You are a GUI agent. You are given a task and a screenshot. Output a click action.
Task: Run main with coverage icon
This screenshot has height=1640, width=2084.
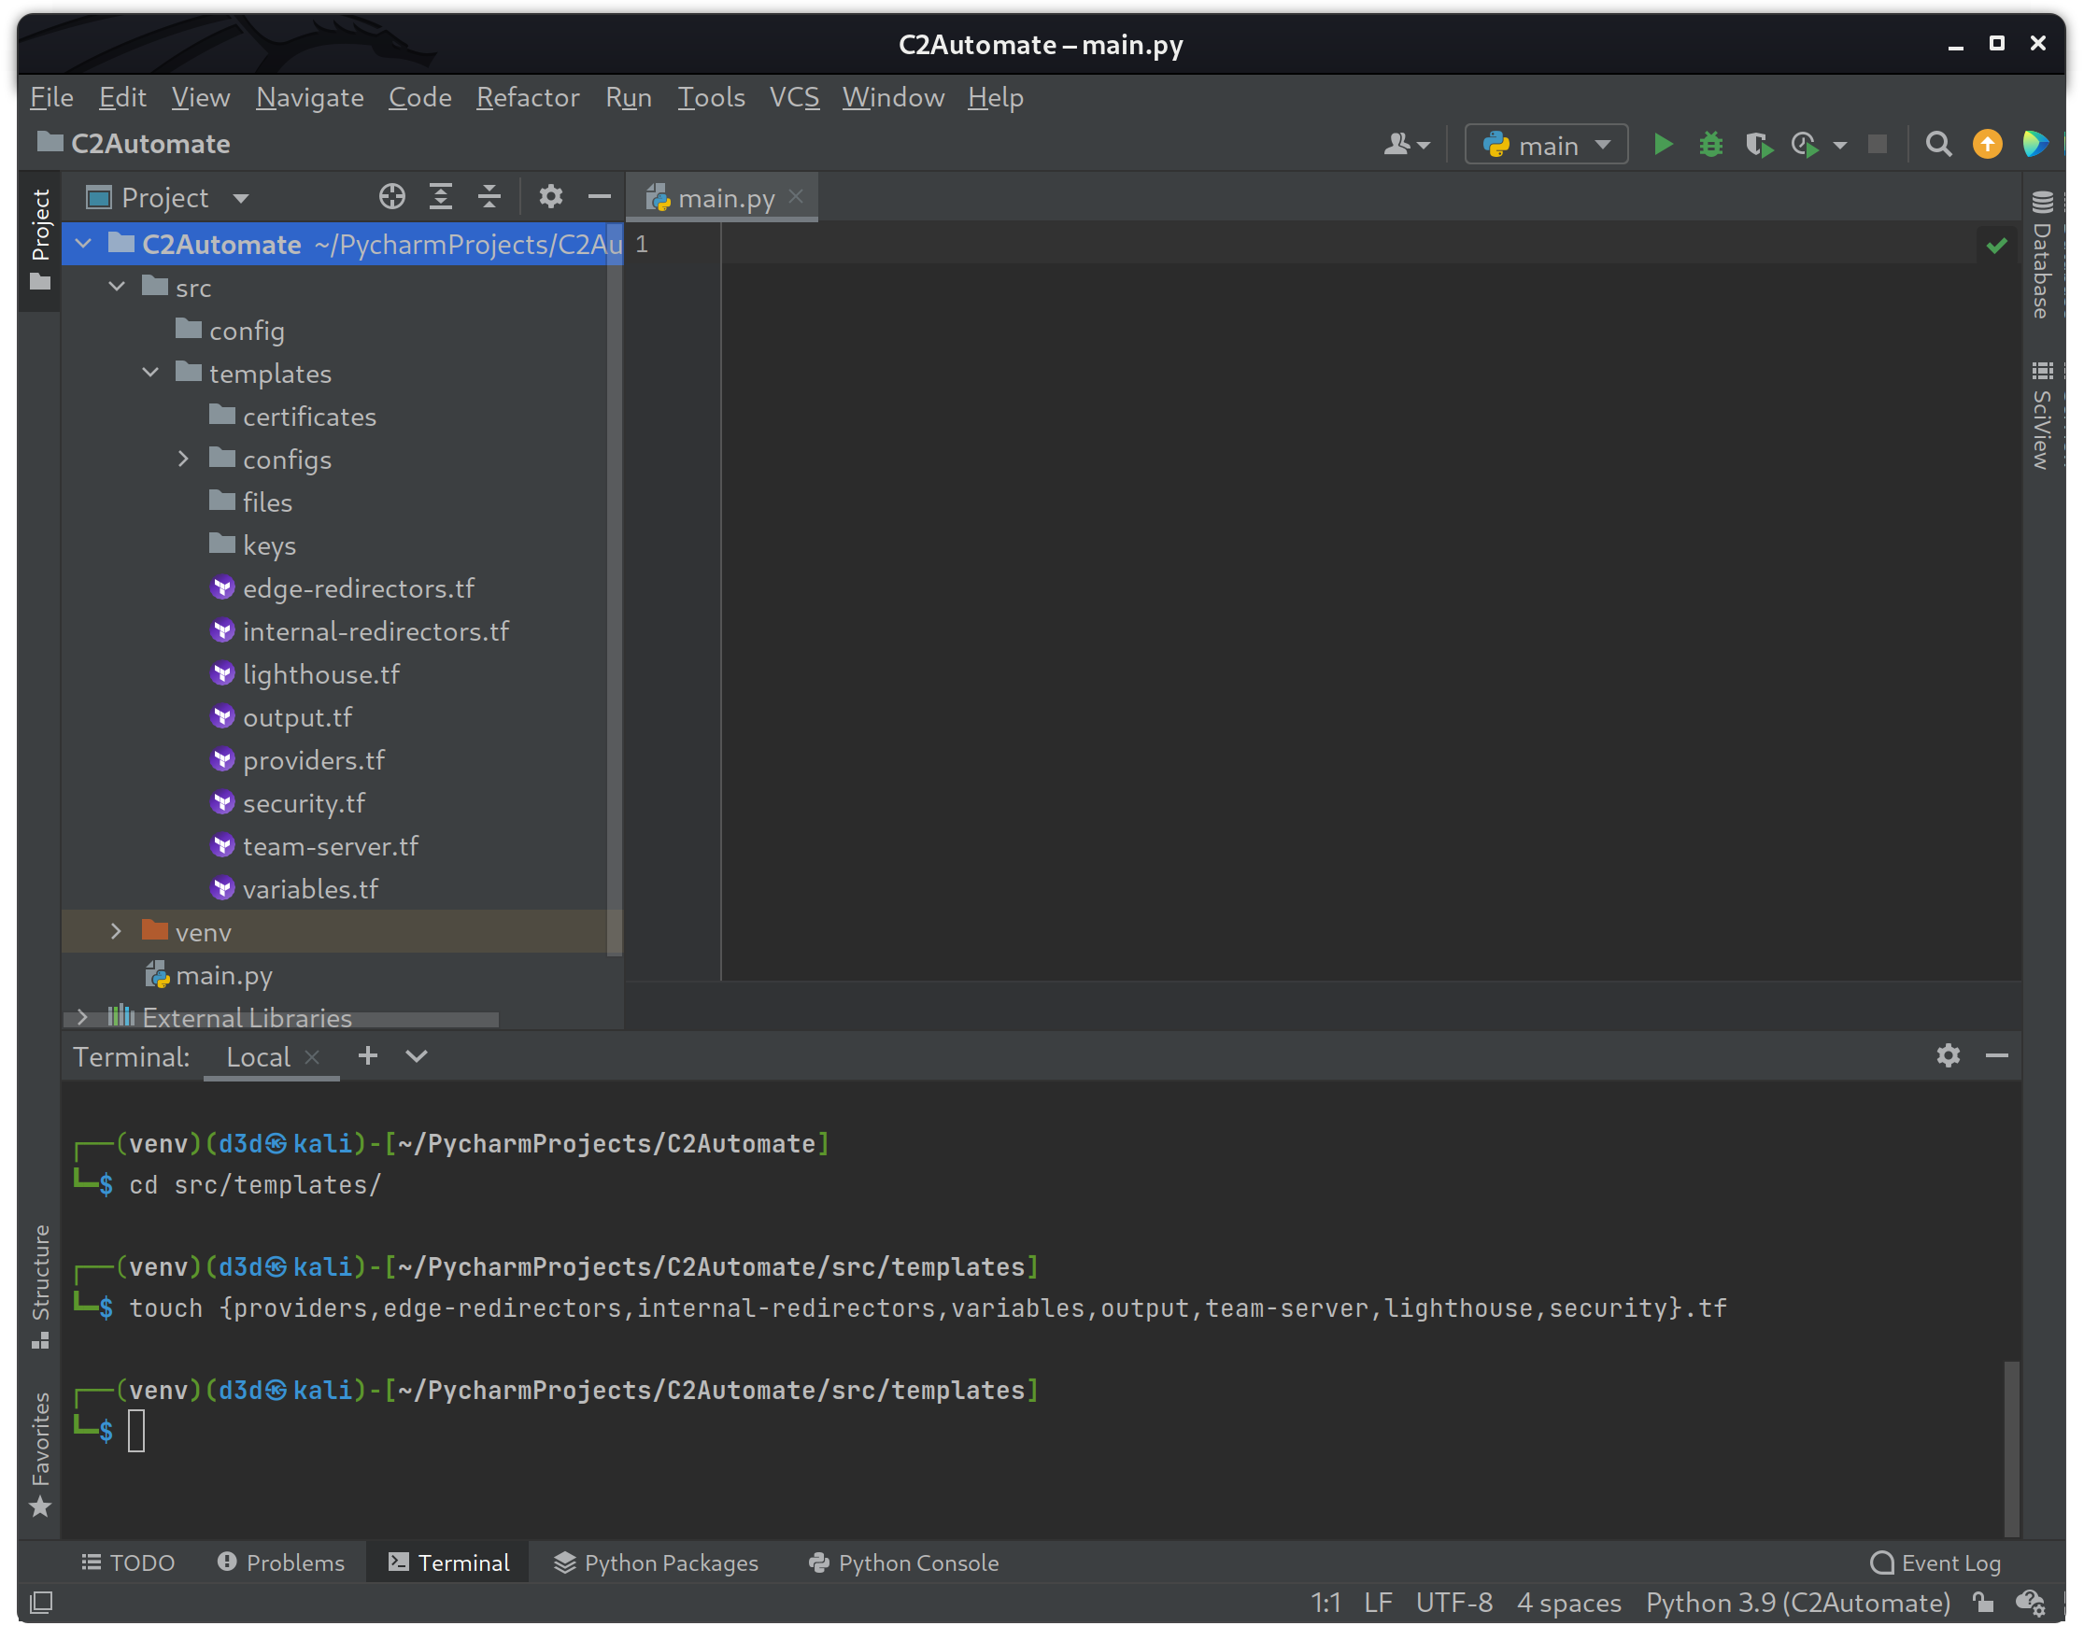click(x=1758, y=144)
